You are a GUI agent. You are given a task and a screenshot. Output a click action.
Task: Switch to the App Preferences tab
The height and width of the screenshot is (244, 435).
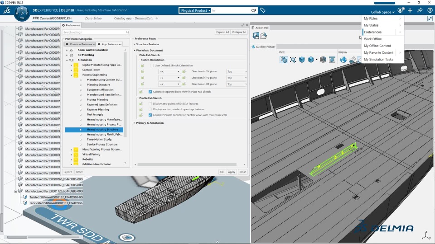(x=109, y=44)
